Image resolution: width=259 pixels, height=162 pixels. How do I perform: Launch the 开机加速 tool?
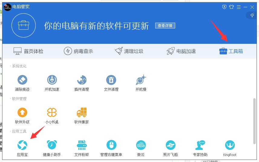click(52, 83)
